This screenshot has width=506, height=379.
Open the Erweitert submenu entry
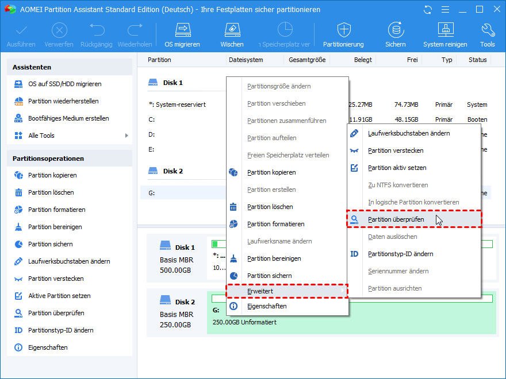(x=287, y=291)
